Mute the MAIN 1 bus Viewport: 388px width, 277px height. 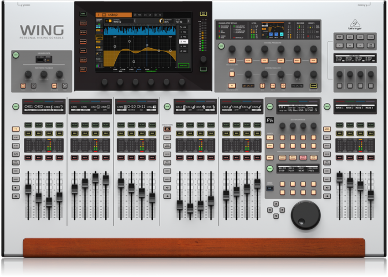point(339,157)
